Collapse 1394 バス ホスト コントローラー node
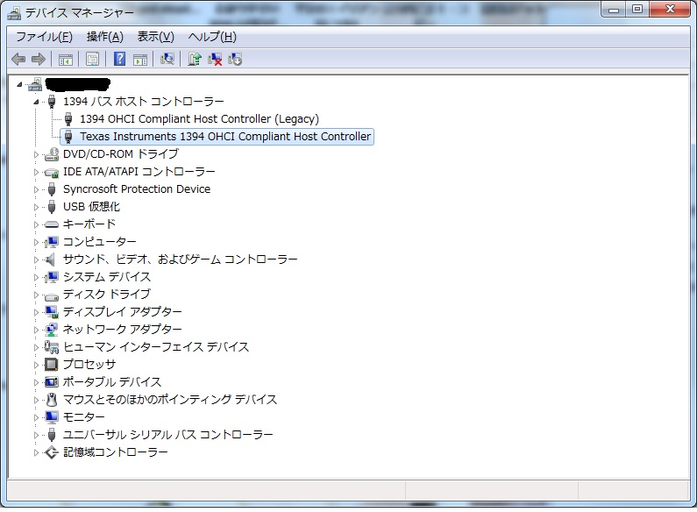697x512 pixels. click(x=36, y=102)
